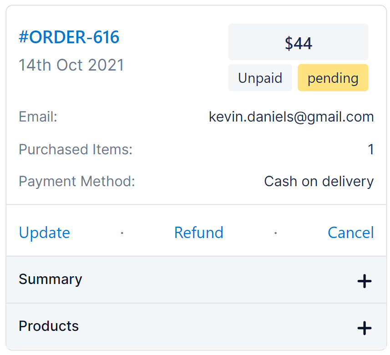Open the #ORDER-616 order link

69,37
